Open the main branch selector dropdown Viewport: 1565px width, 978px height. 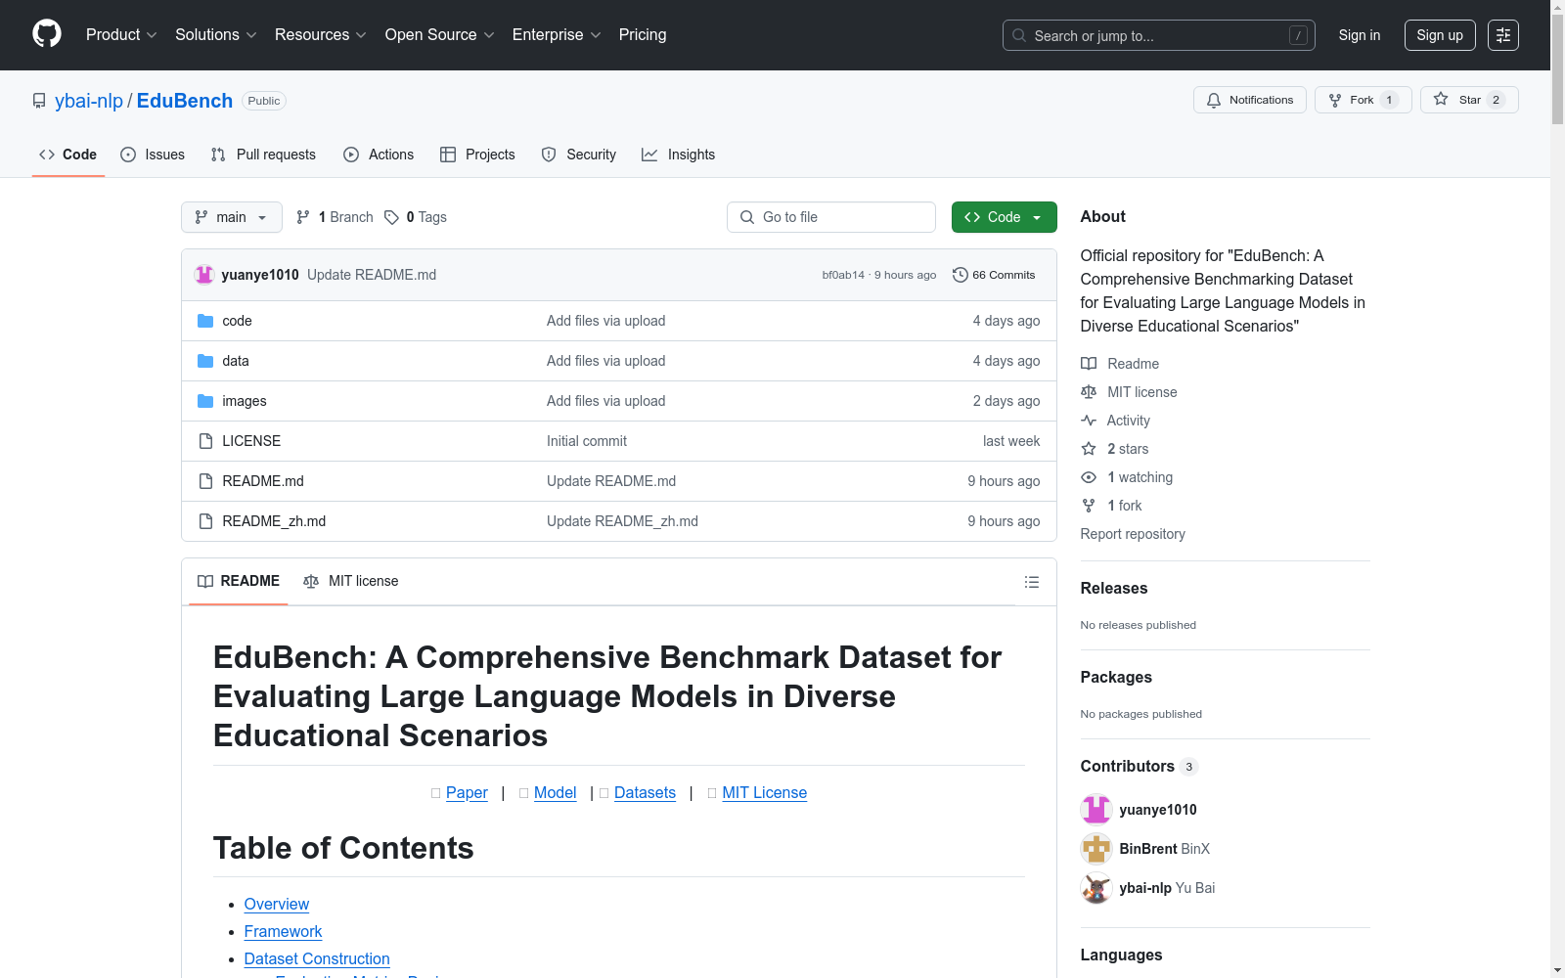point(232,217)
